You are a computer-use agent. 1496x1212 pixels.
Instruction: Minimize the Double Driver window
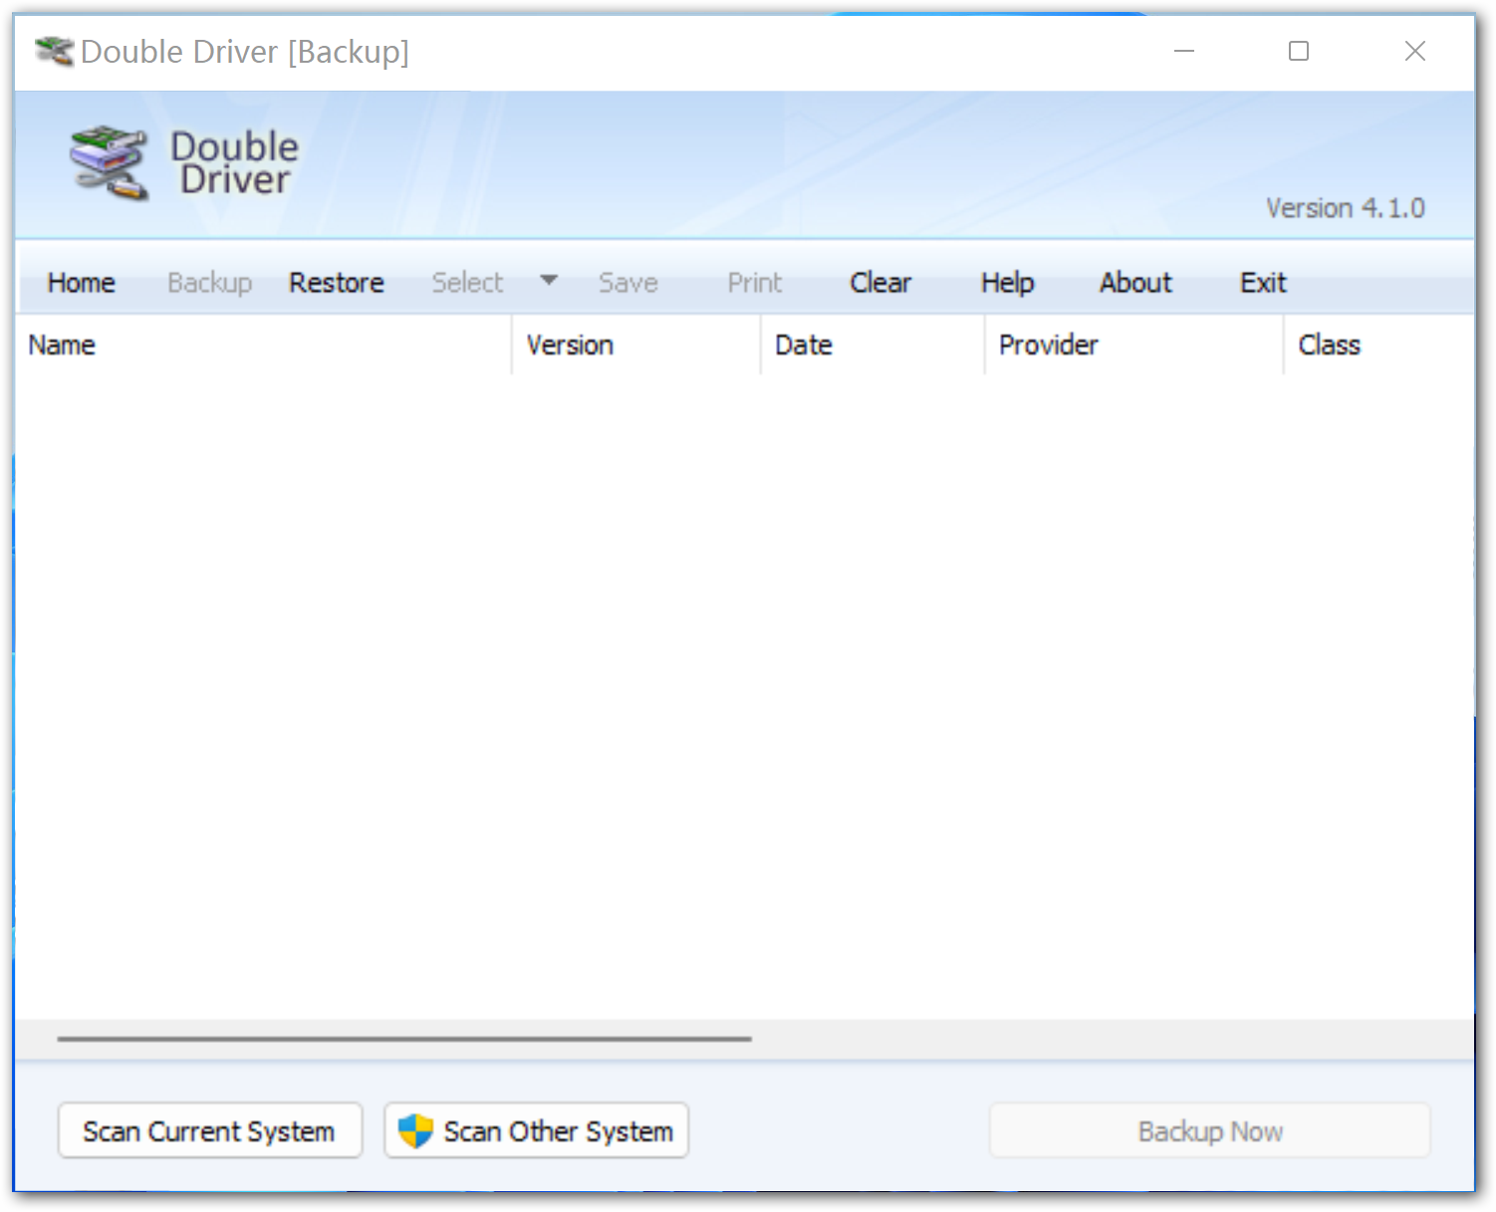point(1184,51)
